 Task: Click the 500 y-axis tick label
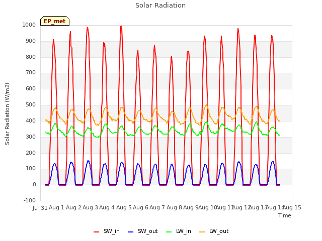click(x=31, y=105)
